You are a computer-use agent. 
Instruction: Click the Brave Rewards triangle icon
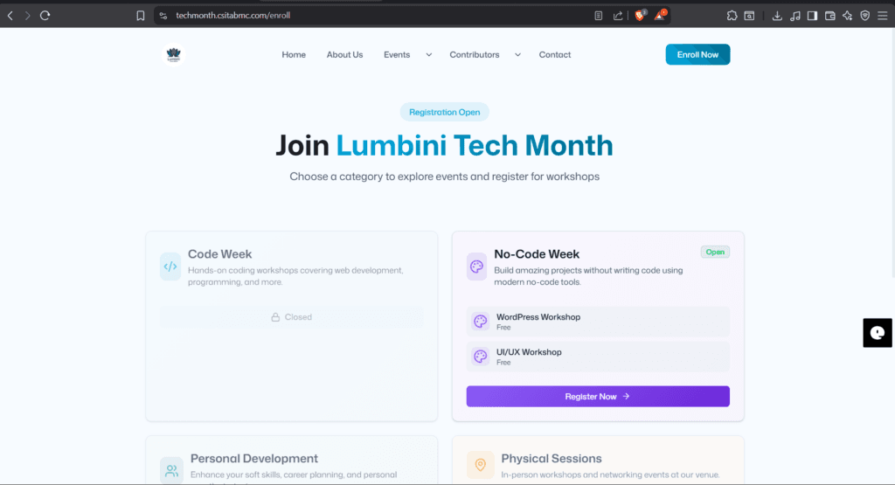[x=660, y=16]
